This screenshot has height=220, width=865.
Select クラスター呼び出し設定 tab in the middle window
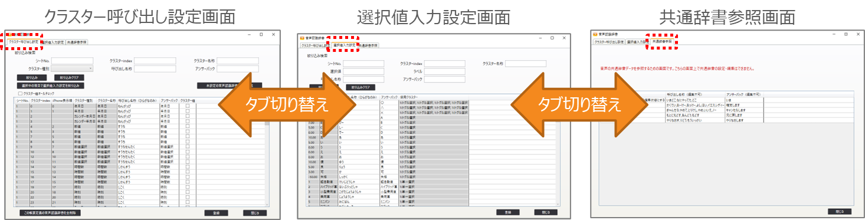(316, 45)
